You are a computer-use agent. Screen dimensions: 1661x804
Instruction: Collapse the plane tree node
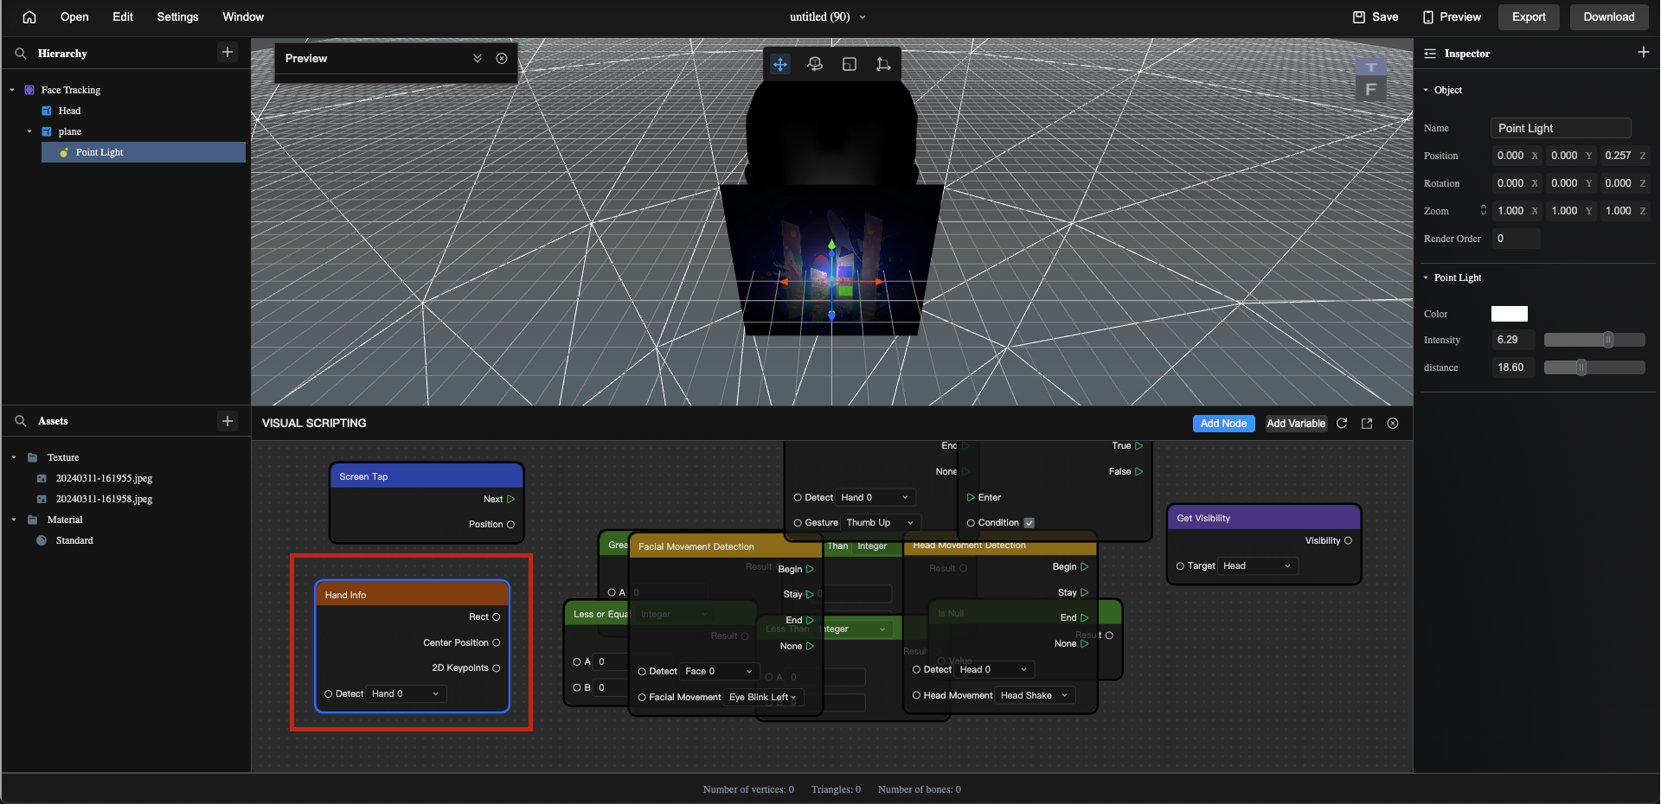(x=29, y=131)
